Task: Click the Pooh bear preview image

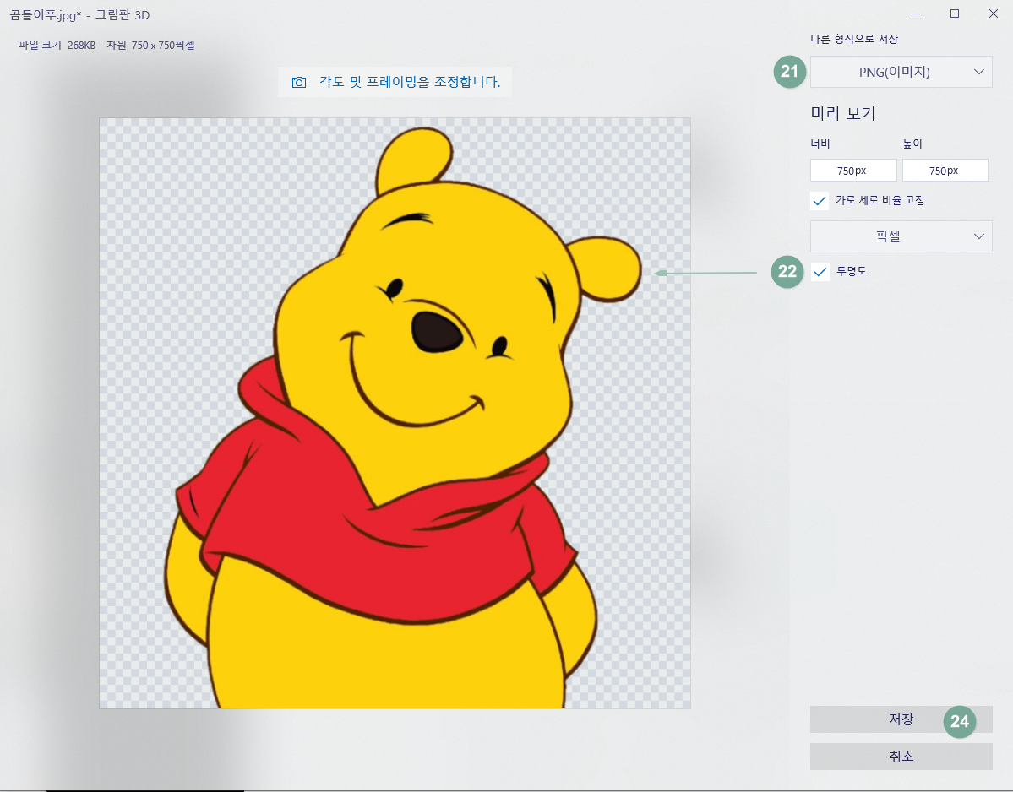Action: (x=395, y=413)
